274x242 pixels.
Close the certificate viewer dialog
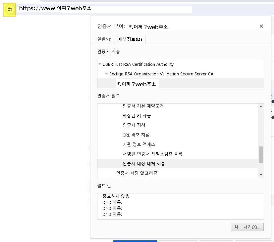click(261, 26)
